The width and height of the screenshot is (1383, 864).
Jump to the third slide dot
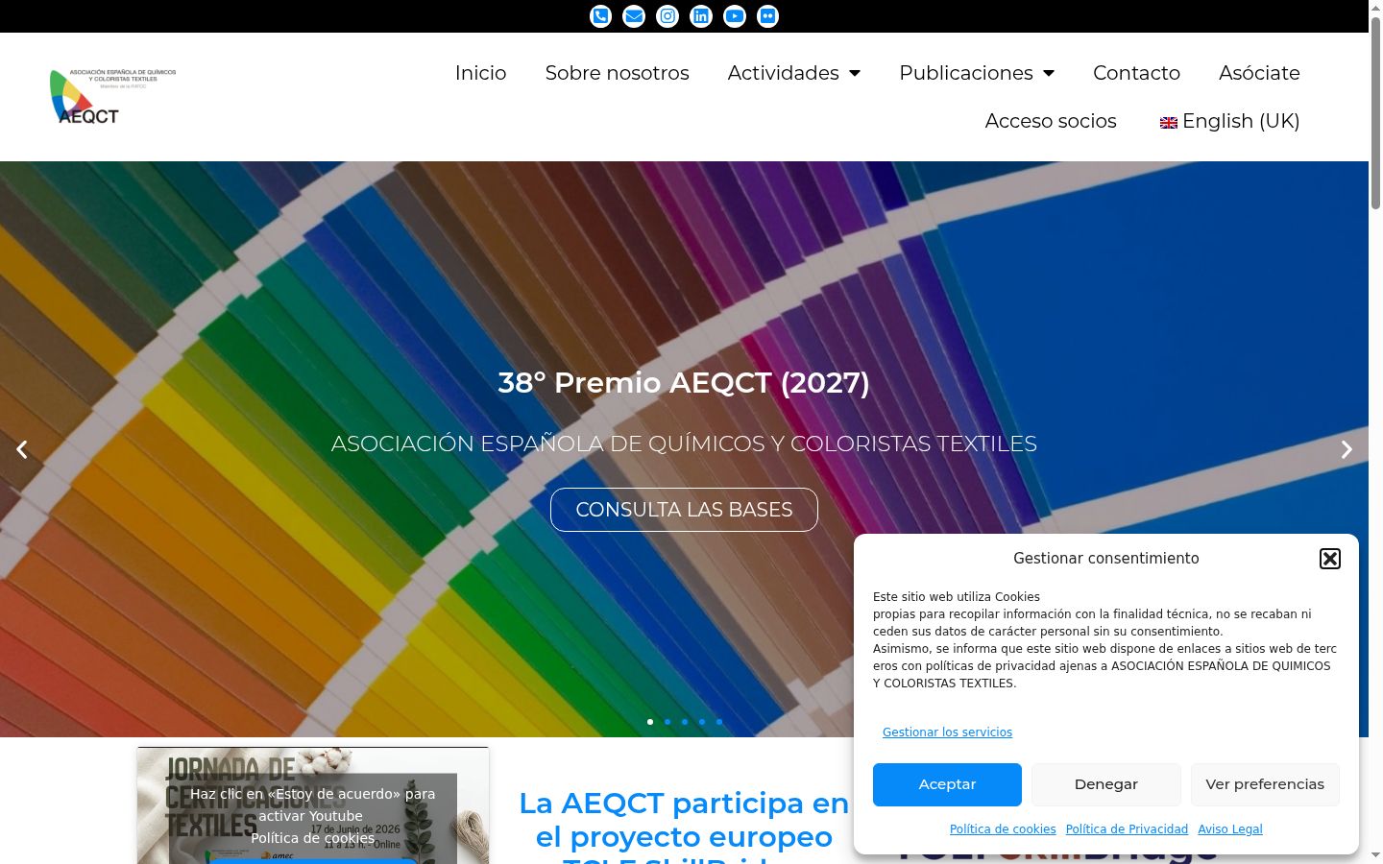(685, 722)
